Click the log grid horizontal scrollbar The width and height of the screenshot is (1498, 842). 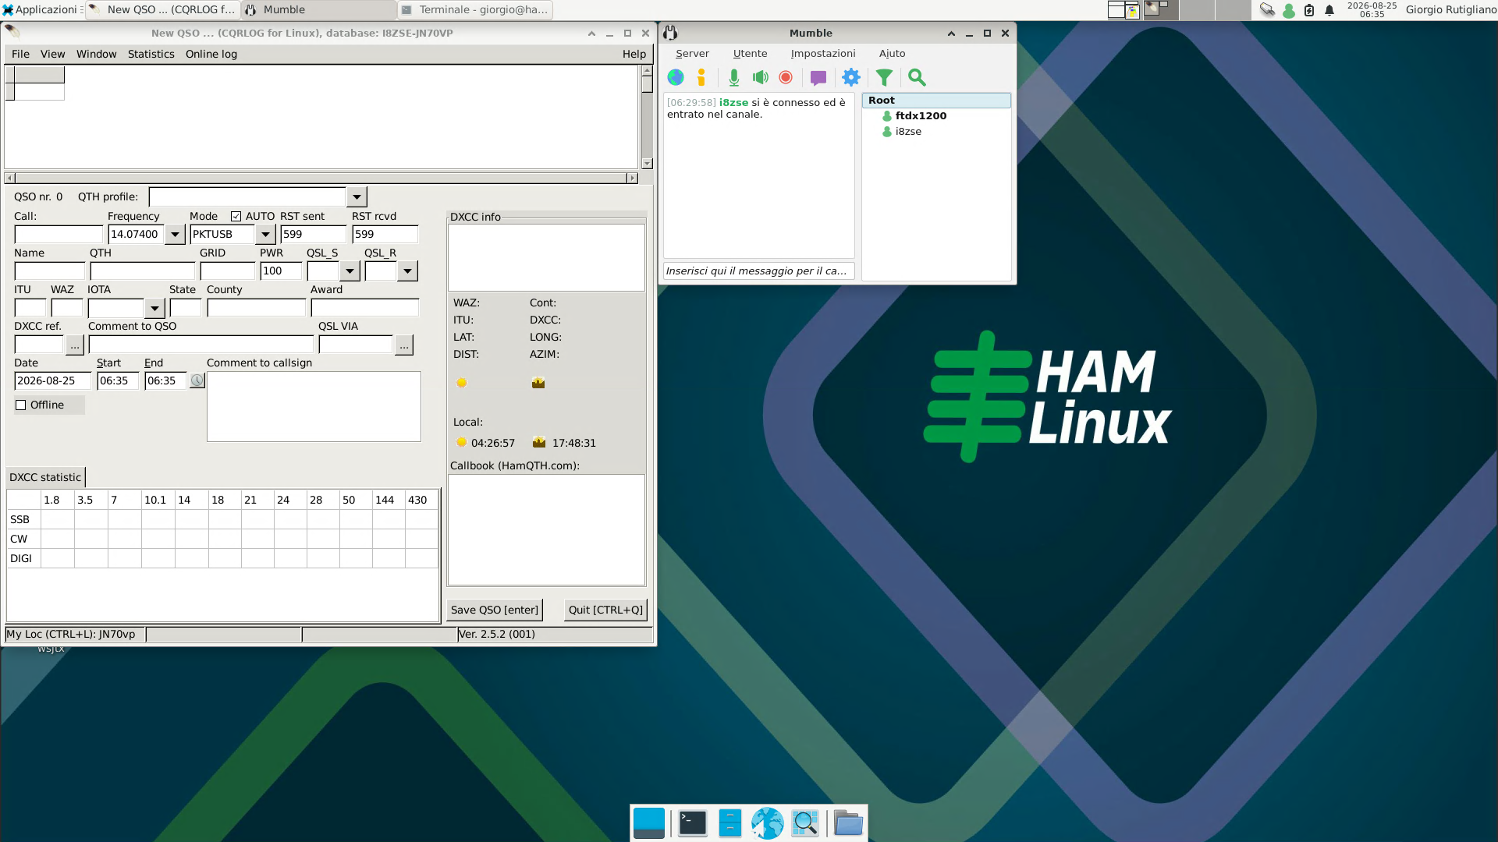tap(321, 178)
